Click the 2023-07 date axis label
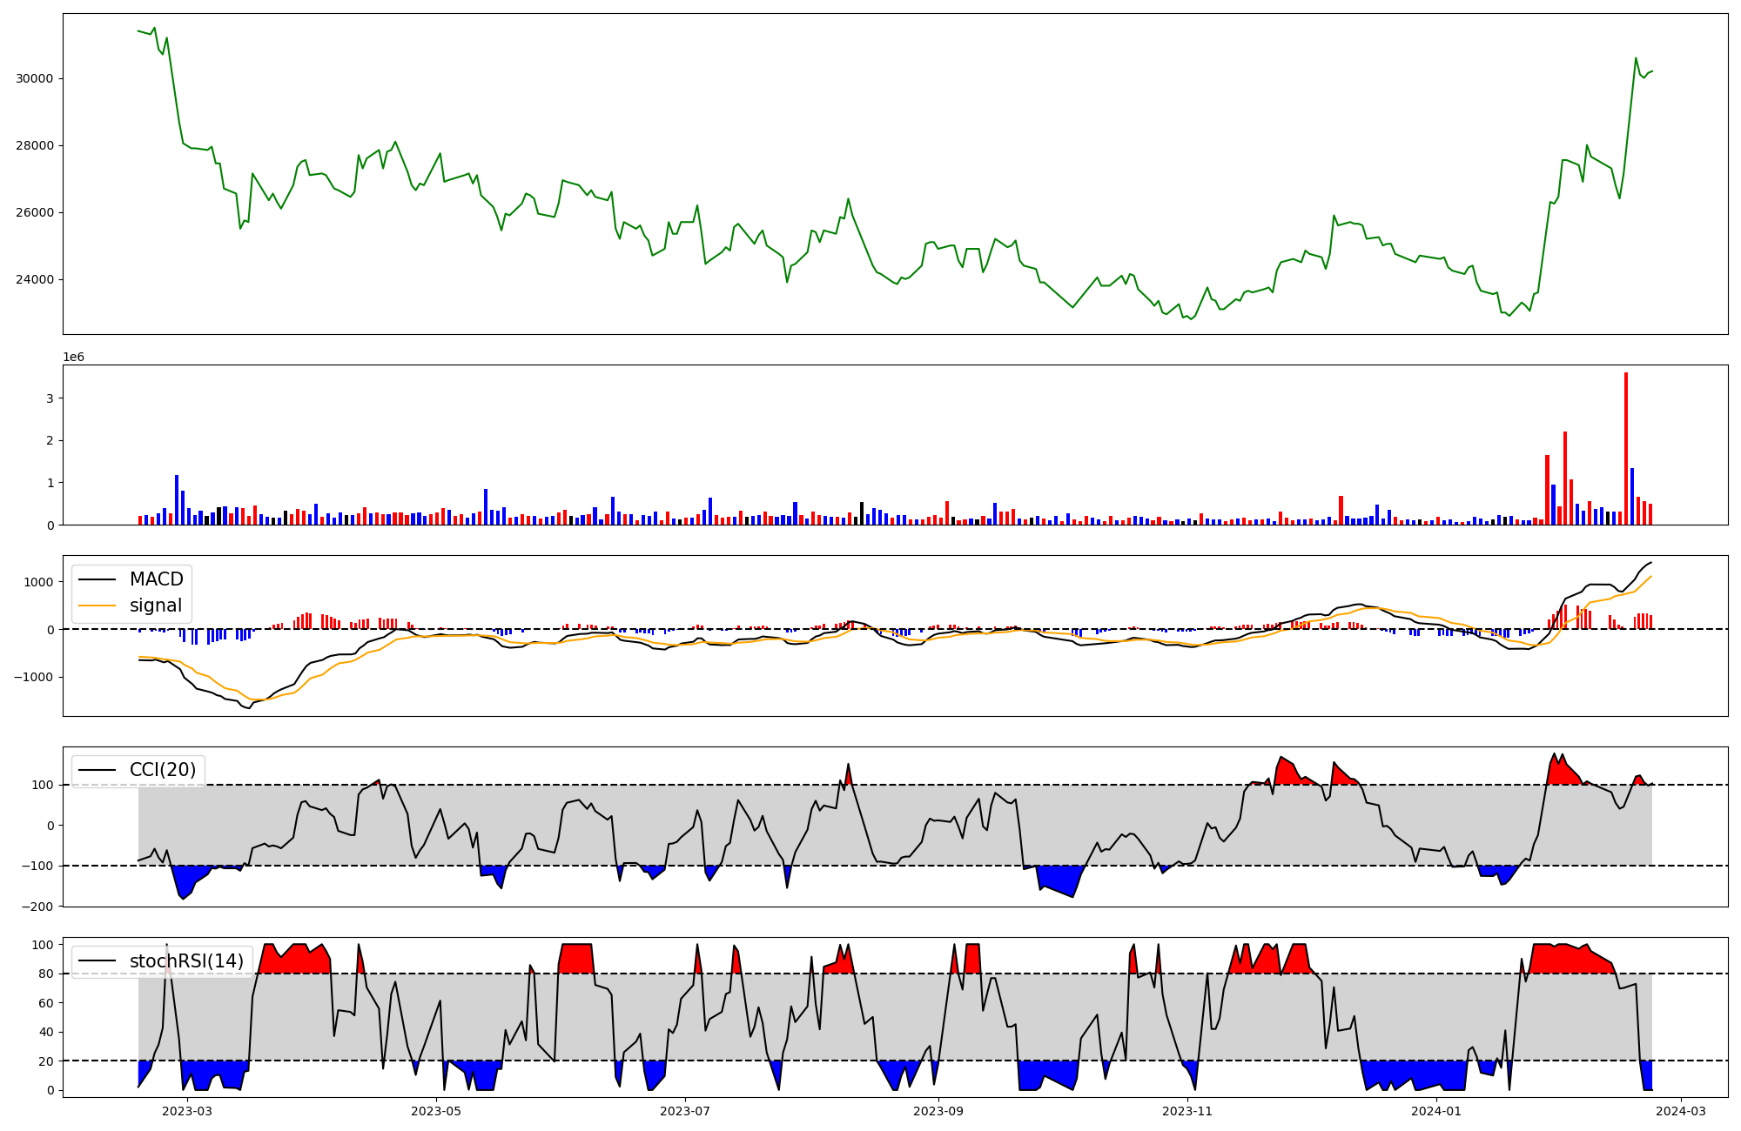 (686, 1111)
